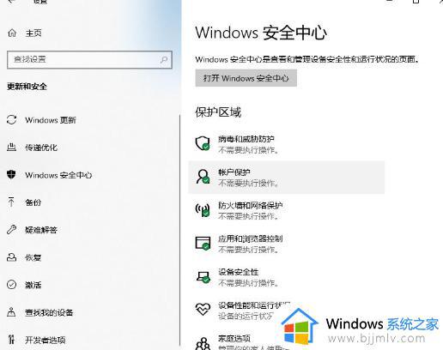Click the 帐户保护 person icon
Image resolution: width=443 pixels, height=350 pixels.
[x=203, y=177]
